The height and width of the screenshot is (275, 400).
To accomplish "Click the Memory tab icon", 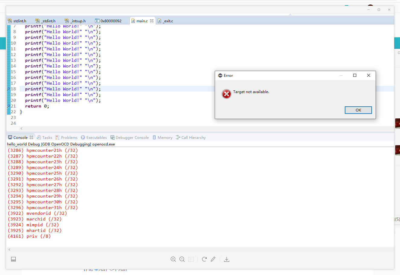I will 154,137.
